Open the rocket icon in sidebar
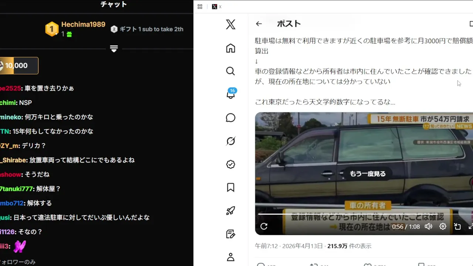473x266 pixels. (x=231, y=211)
